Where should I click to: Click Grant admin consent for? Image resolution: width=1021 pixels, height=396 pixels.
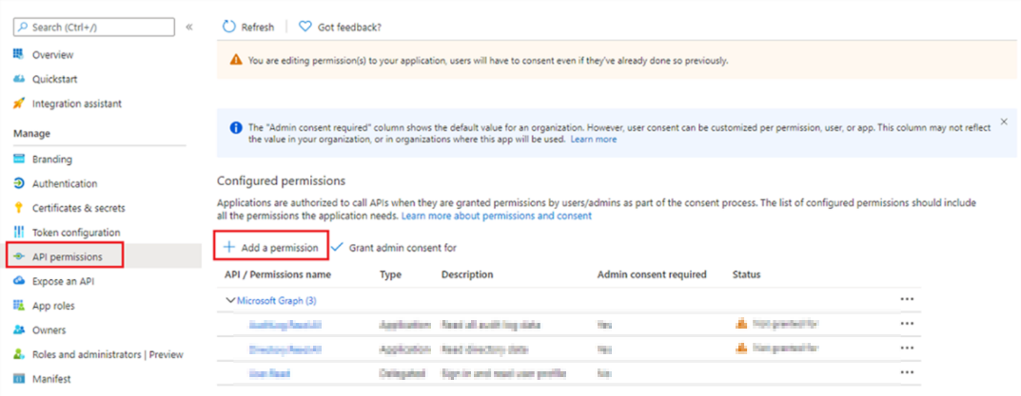pyautogui.click(x=394, y=248)
